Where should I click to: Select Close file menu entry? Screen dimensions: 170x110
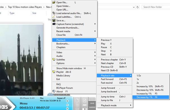(74, 35)
